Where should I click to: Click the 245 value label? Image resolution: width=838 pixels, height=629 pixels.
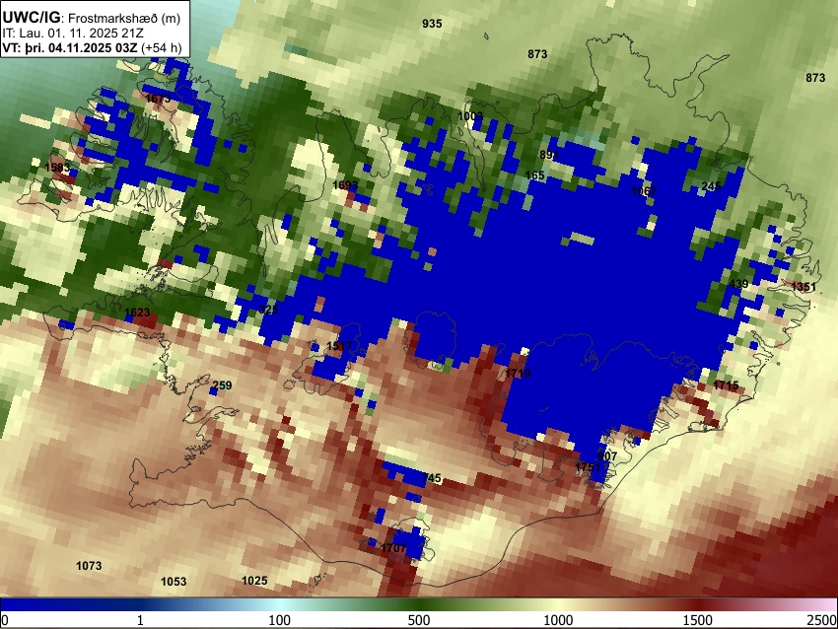712,186
